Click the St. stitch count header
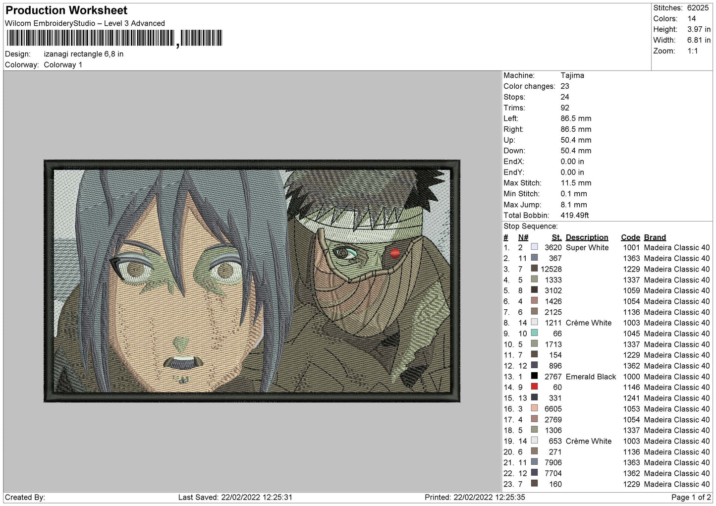 coord(556,237)
